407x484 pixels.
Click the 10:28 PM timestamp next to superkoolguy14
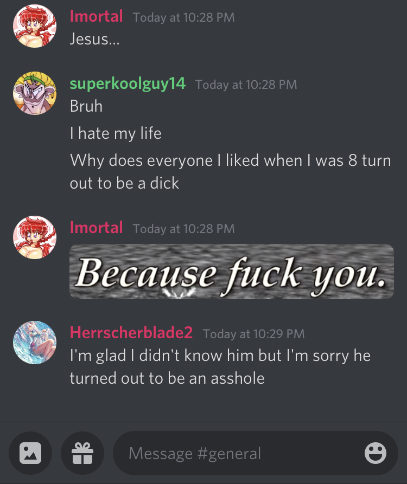click(246, 85)
